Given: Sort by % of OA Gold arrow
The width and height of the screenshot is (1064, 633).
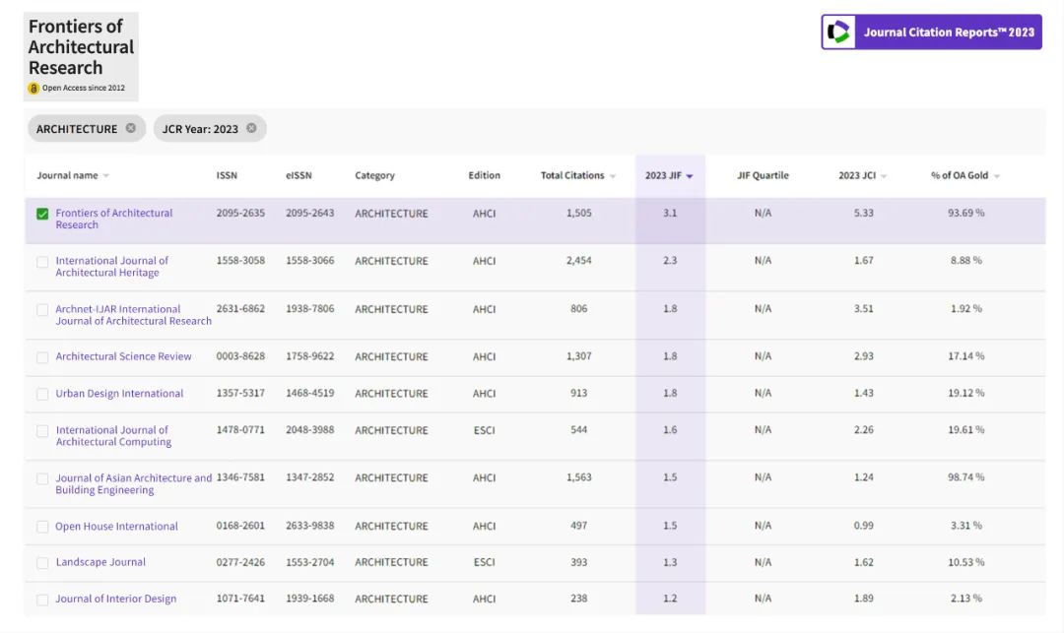Looking at the screenshot, I should click(x=997, y=175).
